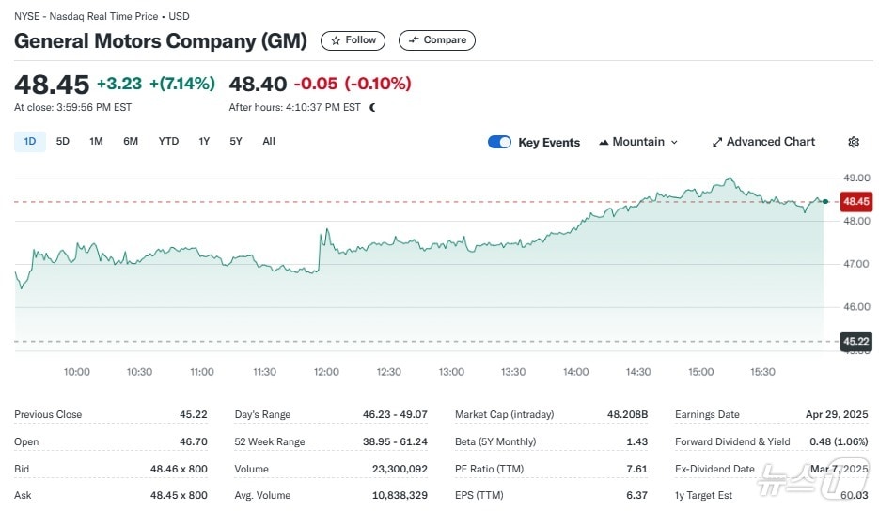Click the Compare button
Viewport: 879px width, 511px height.
click(x=437, y=40)
